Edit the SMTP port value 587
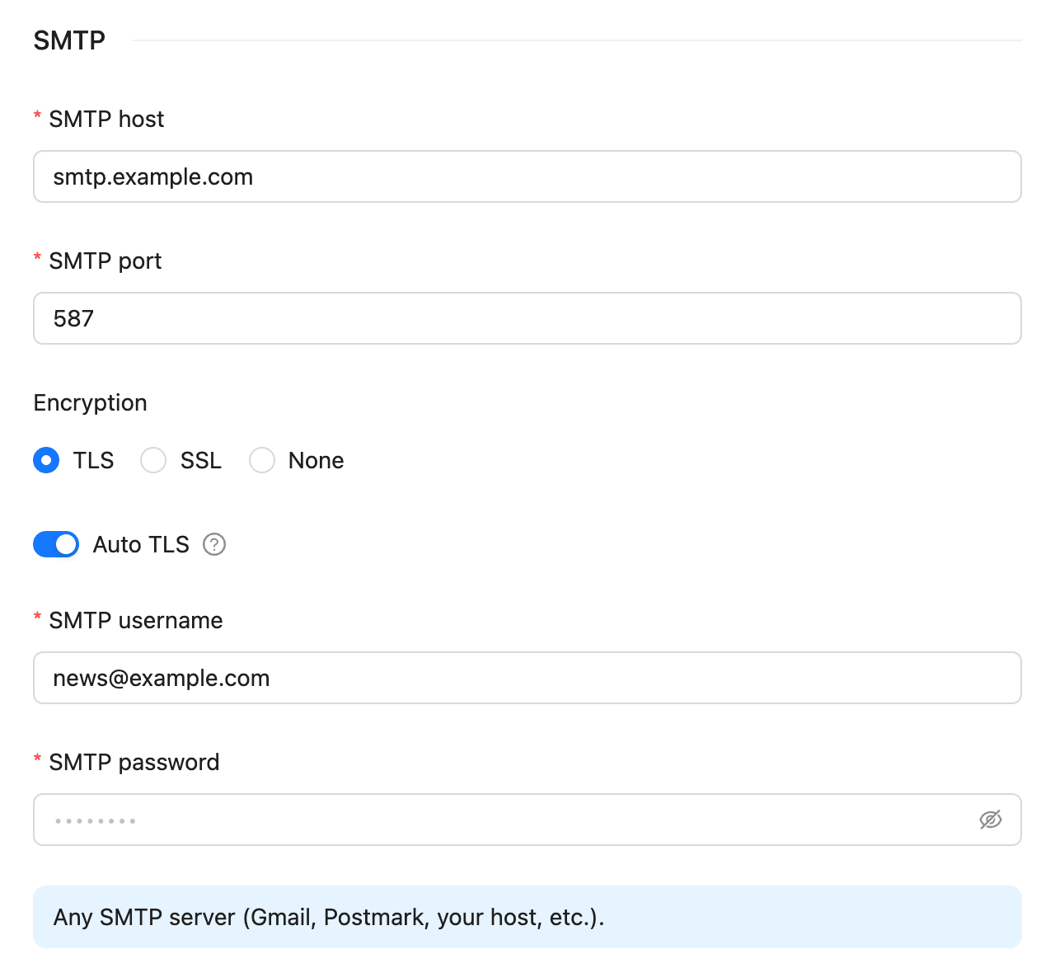The height and width of the screenshot is (968, 1055). [x=527, y=318]
